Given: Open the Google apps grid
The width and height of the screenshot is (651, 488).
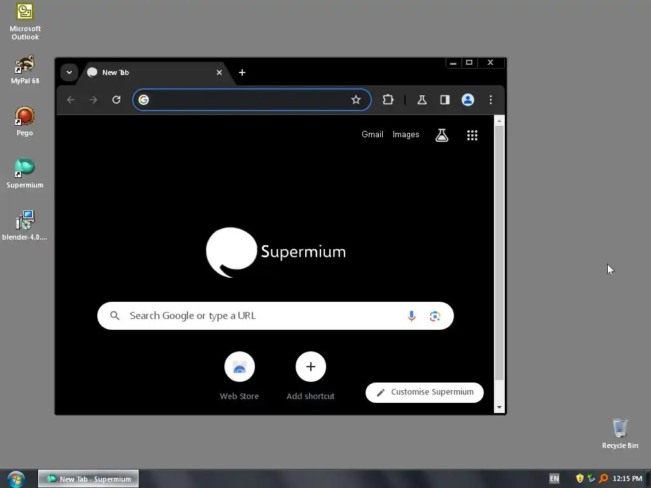Looking at the screenshot, I should (x=472, y=135).
